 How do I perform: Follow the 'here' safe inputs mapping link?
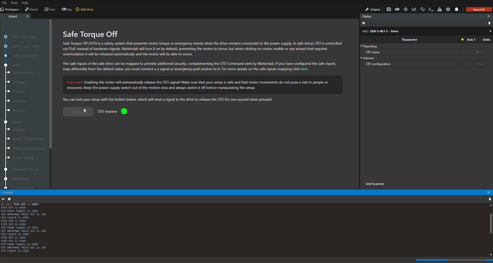tap(304, 69)
